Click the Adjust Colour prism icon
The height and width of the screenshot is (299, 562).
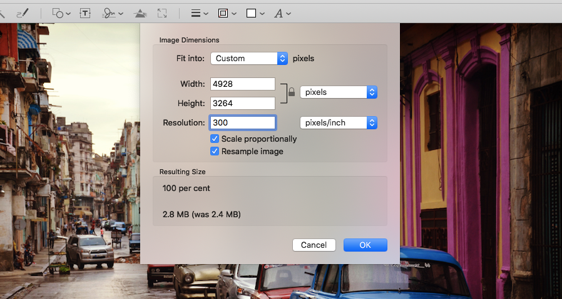(x=141, y=12)
